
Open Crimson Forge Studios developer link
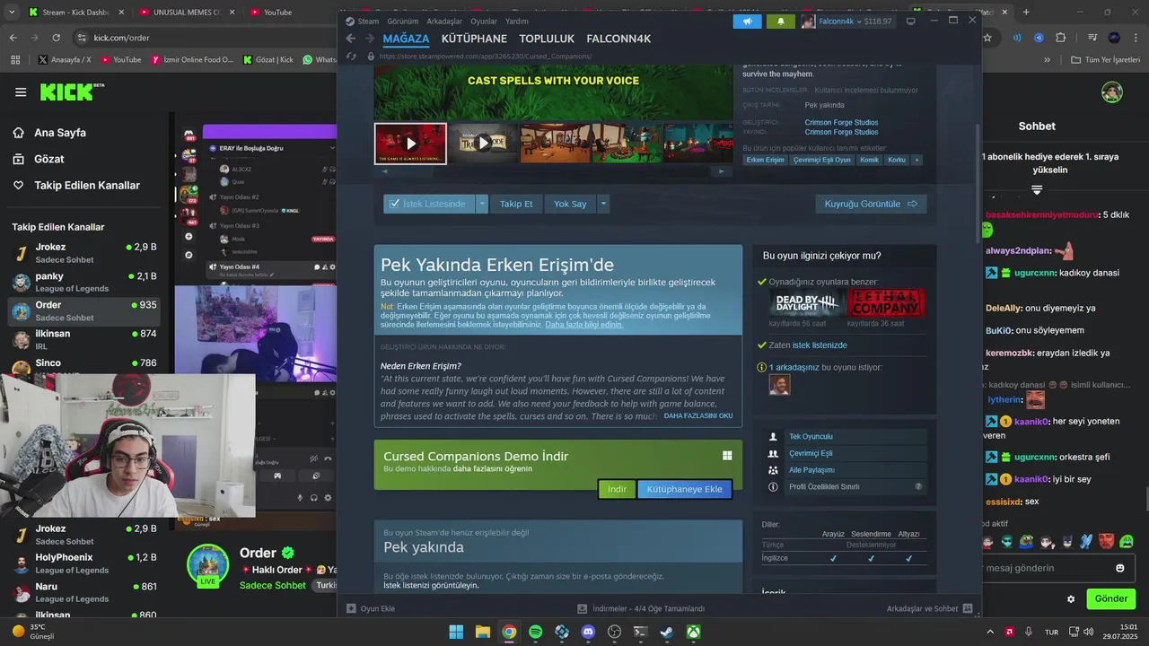[841, 122]
